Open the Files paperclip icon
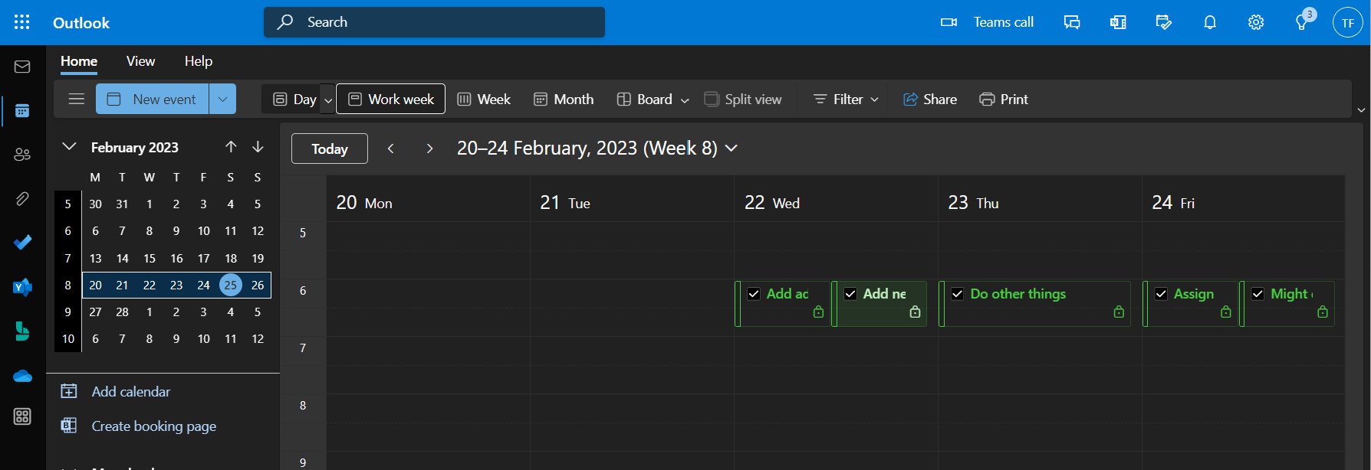The width and height of the screenshot is (1371, 470). [x=22, y=199]
